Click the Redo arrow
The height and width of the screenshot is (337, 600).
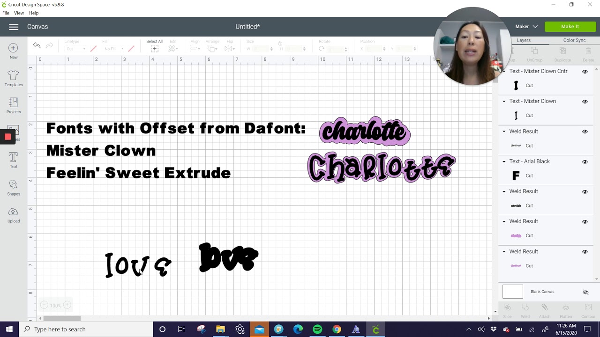click(x=49, y=45)
